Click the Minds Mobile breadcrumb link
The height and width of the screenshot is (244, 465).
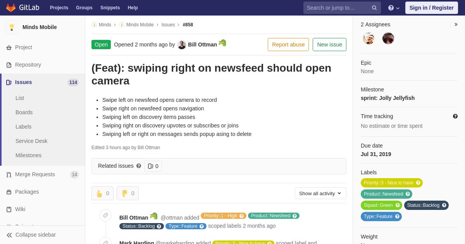pos(140,25)
